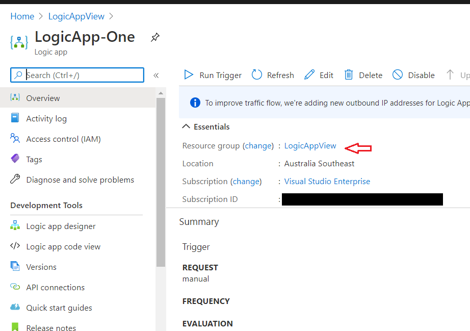Click the Summary section heading
The image size is (470, 331).
point(199,222)
